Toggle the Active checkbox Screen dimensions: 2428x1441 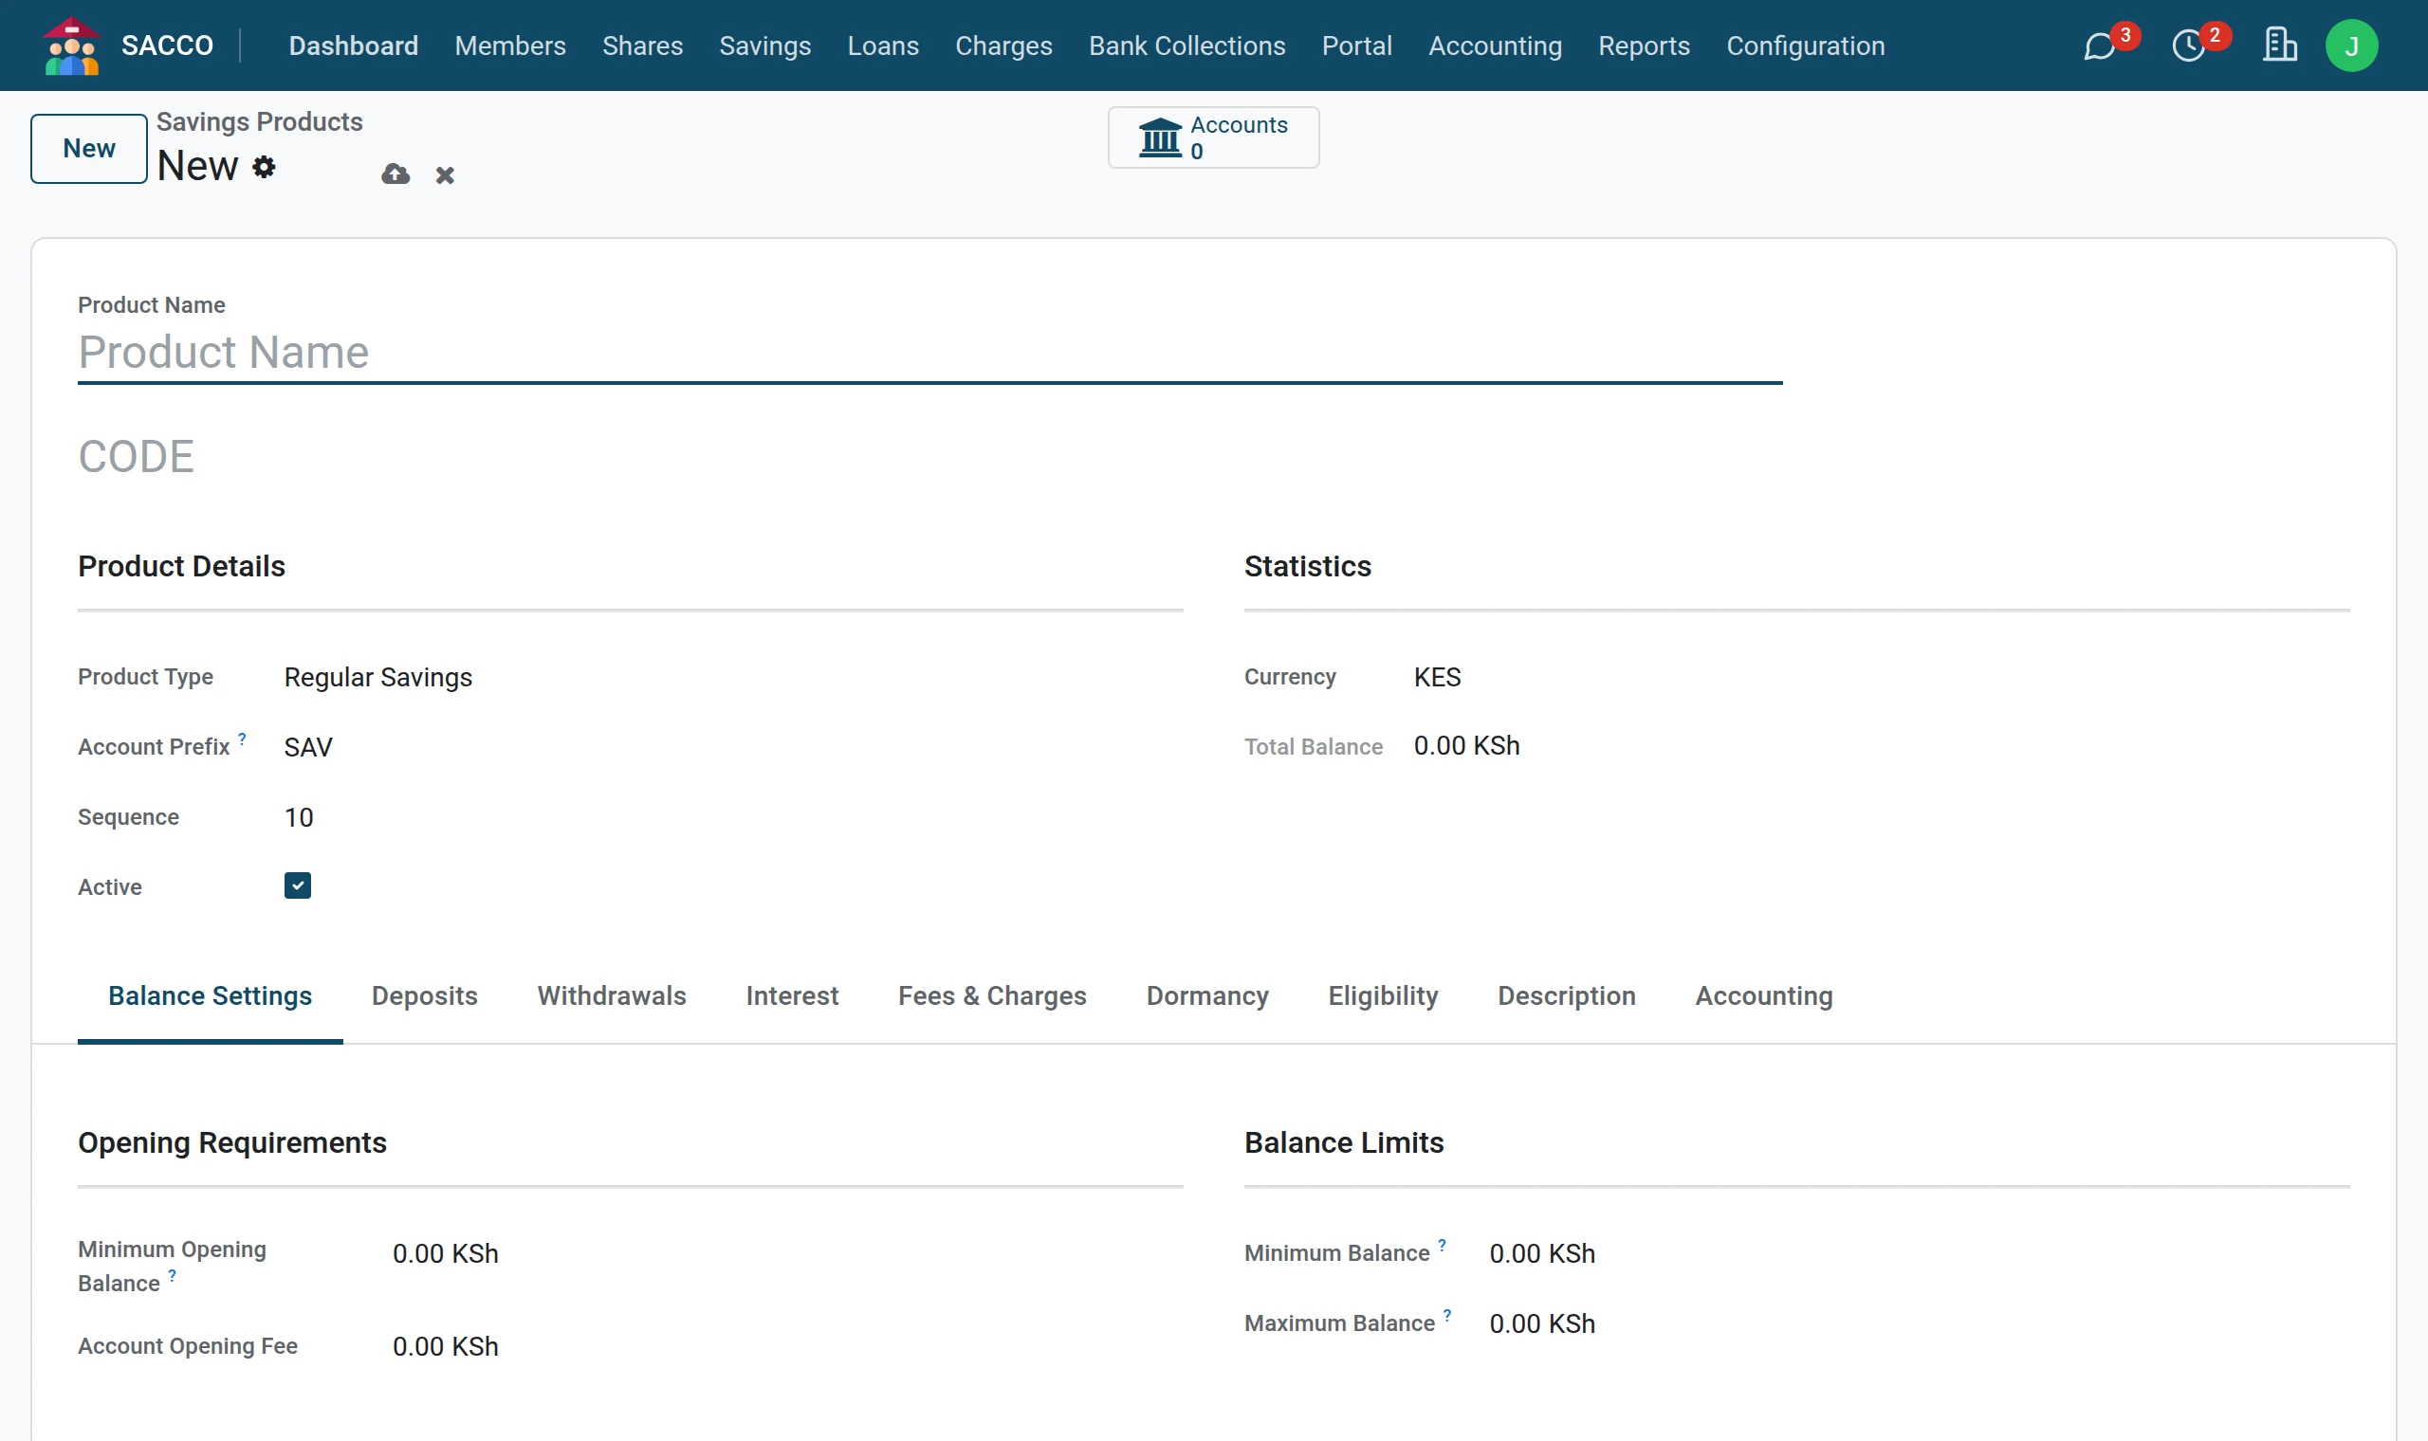point(297,885)
